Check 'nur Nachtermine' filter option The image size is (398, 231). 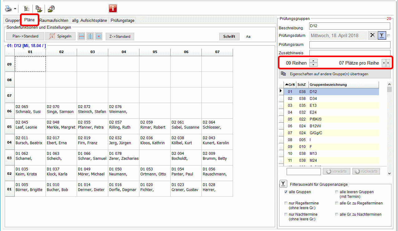(x=286, y=214)
